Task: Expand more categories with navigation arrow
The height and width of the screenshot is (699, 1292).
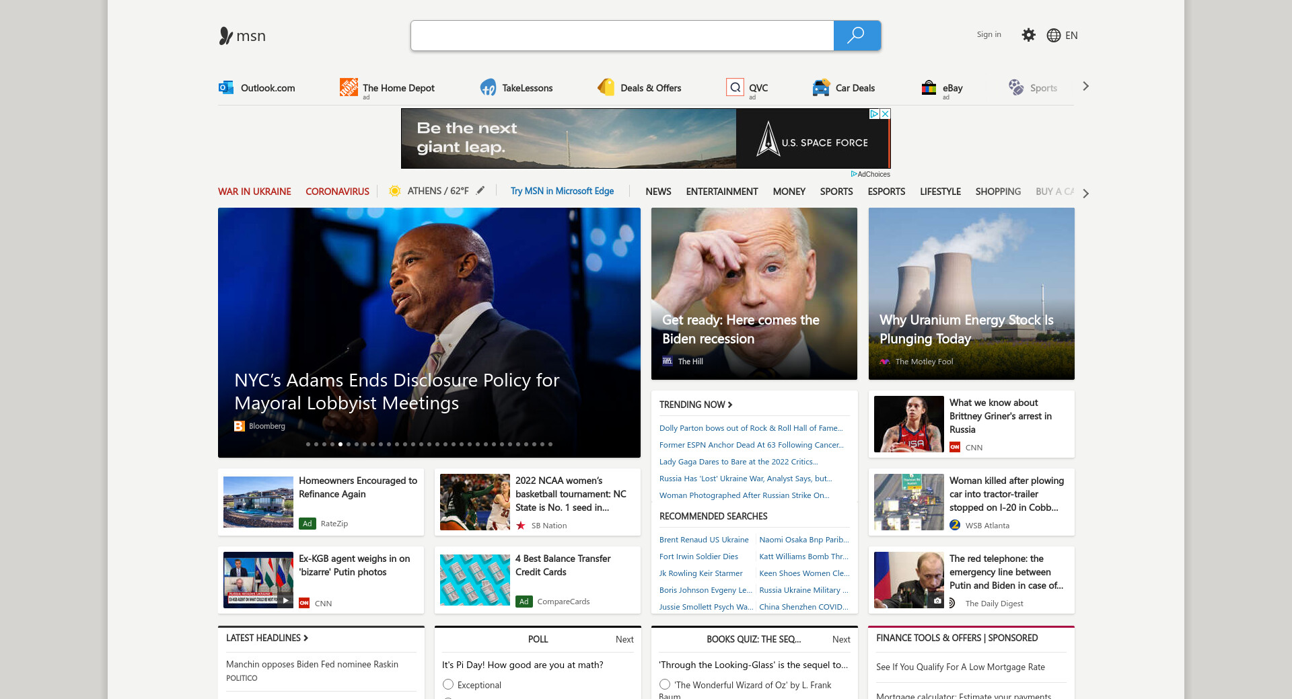Action: point(1085,193)
